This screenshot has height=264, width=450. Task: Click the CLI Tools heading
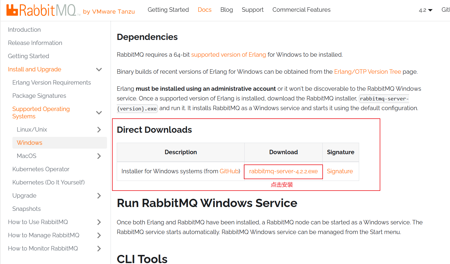pyautogui.click(x=142, y=259)
